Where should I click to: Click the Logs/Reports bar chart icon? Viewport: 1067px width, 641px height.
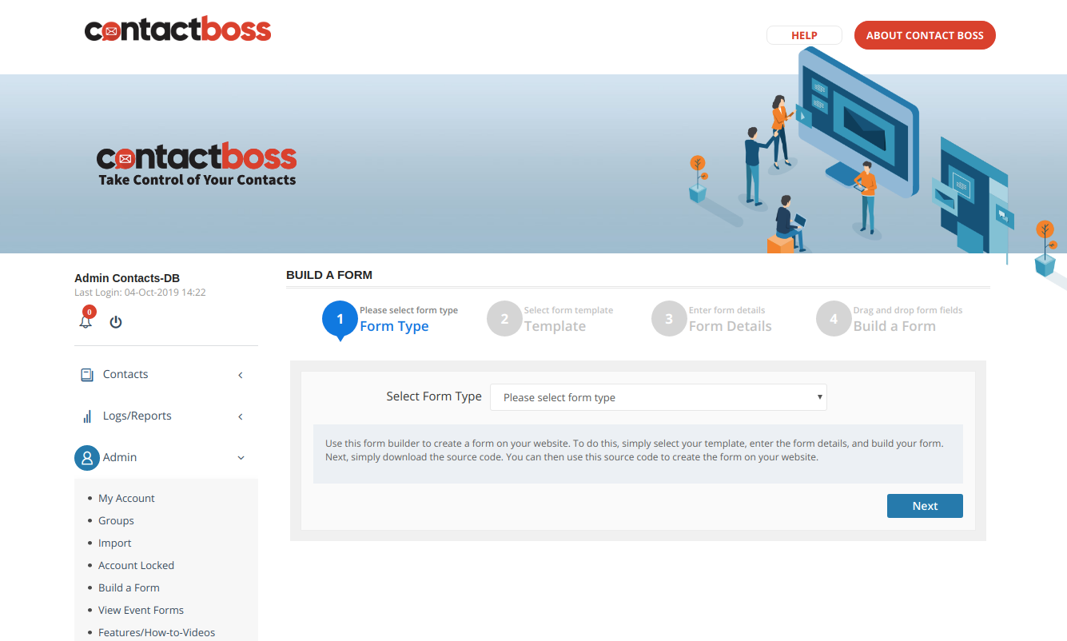tap(87, 416)
